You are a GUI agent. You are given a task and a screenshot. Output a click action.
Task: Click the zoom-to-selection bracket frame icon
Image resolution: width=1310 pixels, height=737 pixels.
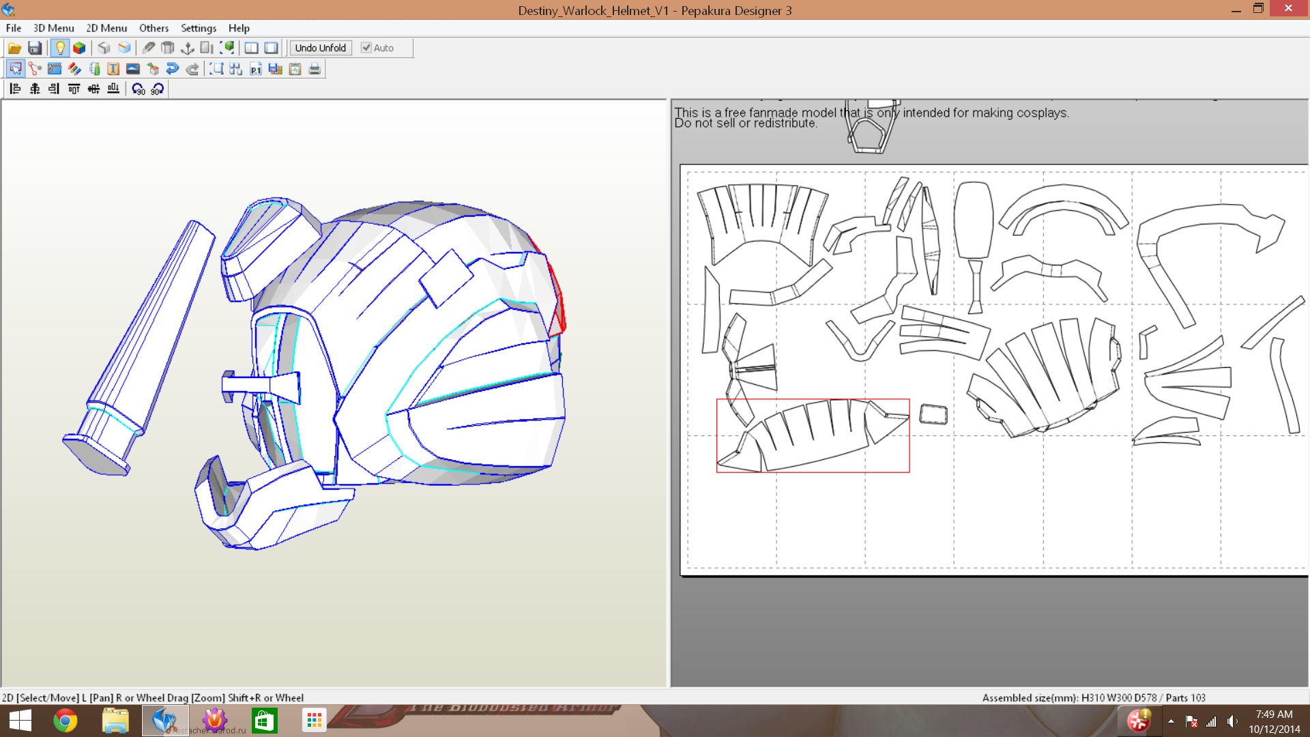pos(216,69)
